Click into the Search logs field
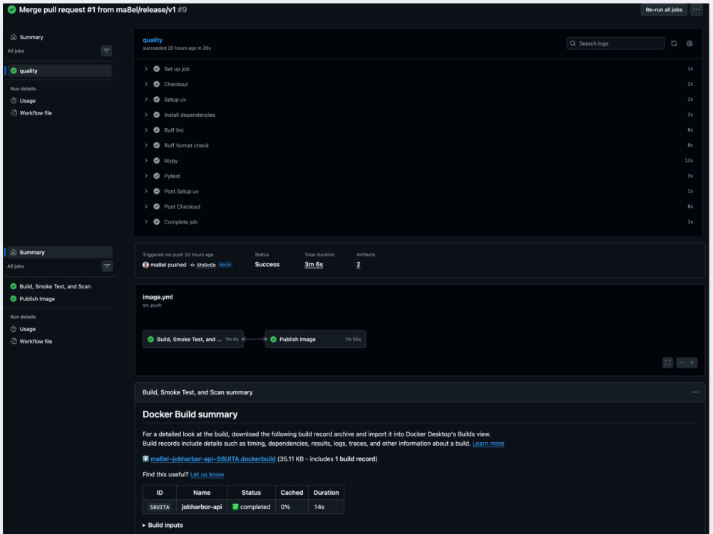This screenshot has width=713, height=534. tap(615, 43)
